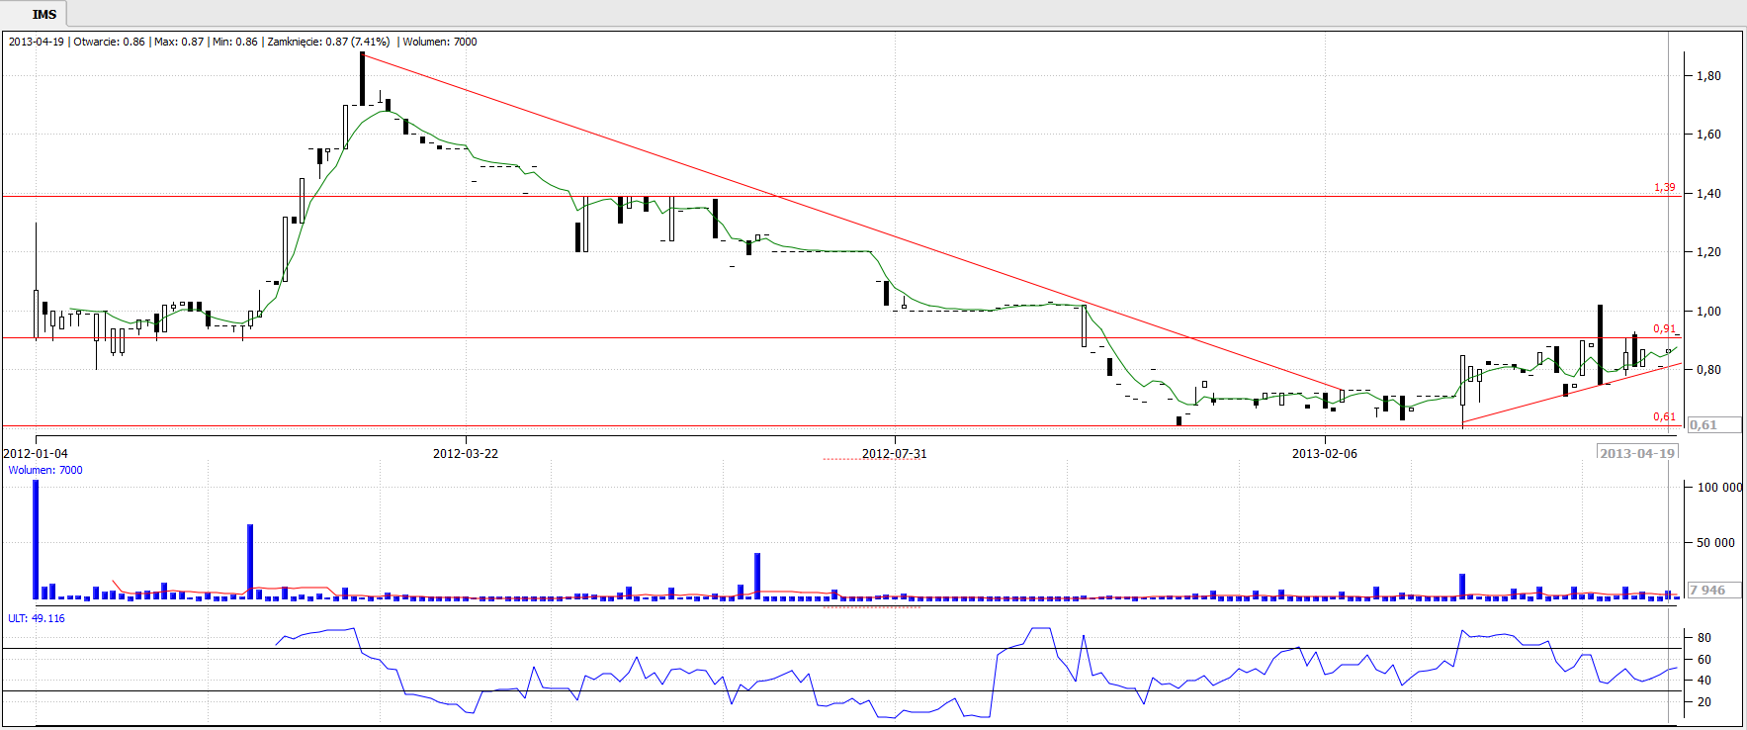Select the IMS chart tab

pos(44,14)
